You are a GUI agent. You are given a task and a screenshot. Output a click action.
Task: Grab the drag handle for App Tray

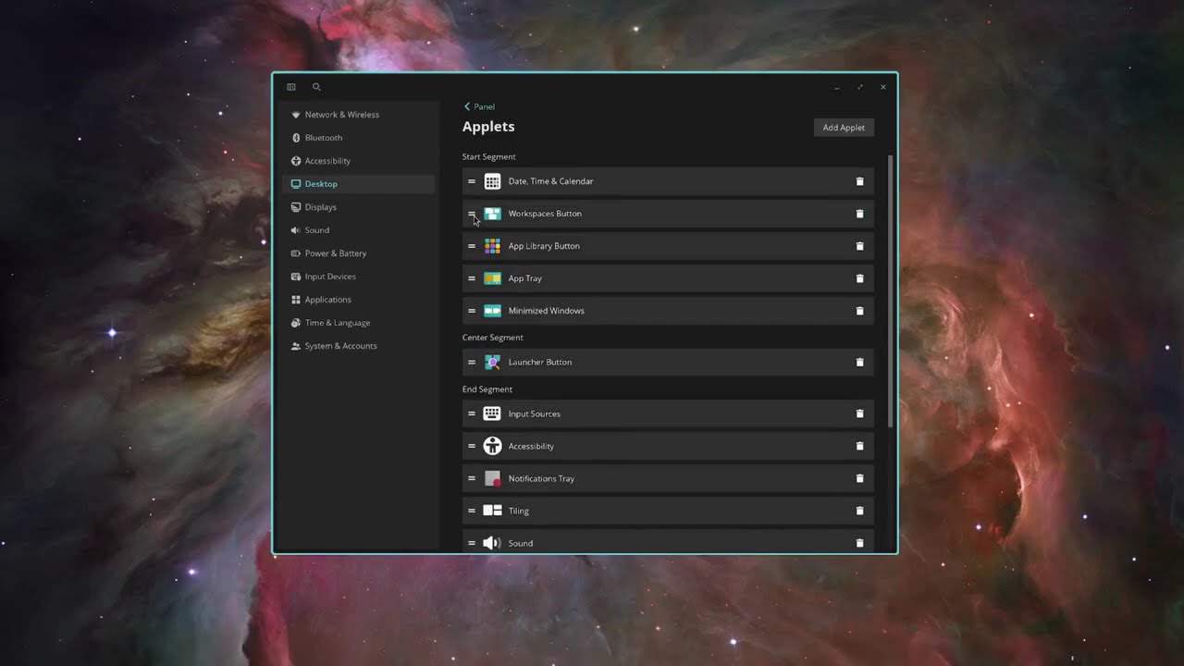click(x=472, y=278)
